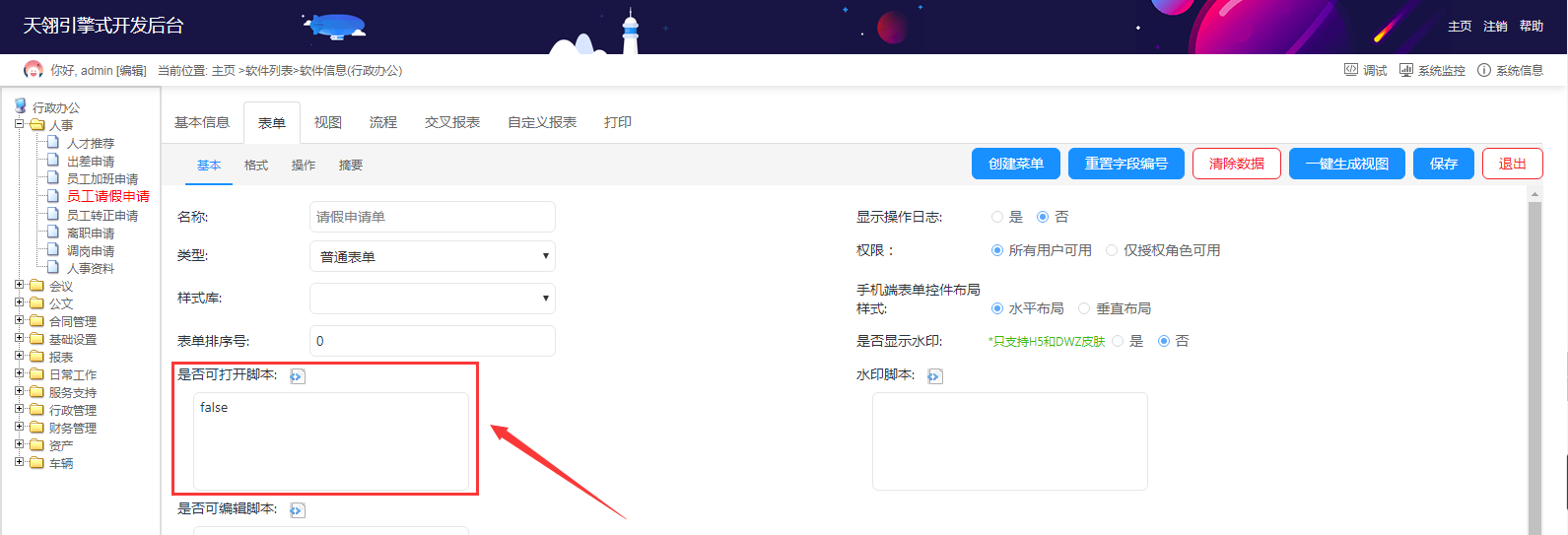1568x535 pixels.
Task: Switch to the 交叉报表 tab
Action: pos(452,122)
